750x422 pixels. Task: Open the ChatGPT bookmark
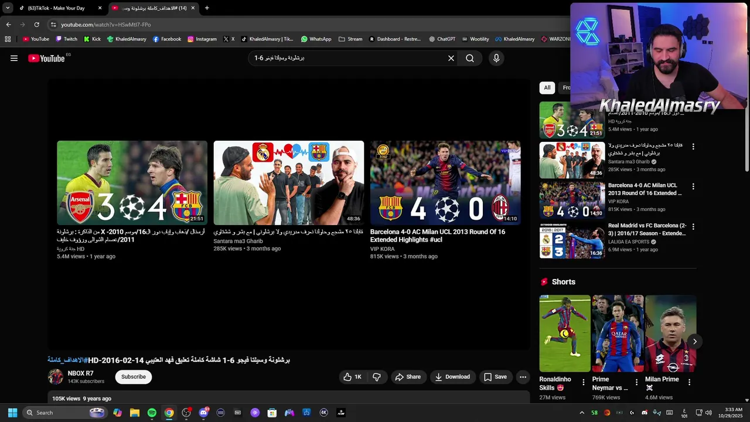pos(442,39)
